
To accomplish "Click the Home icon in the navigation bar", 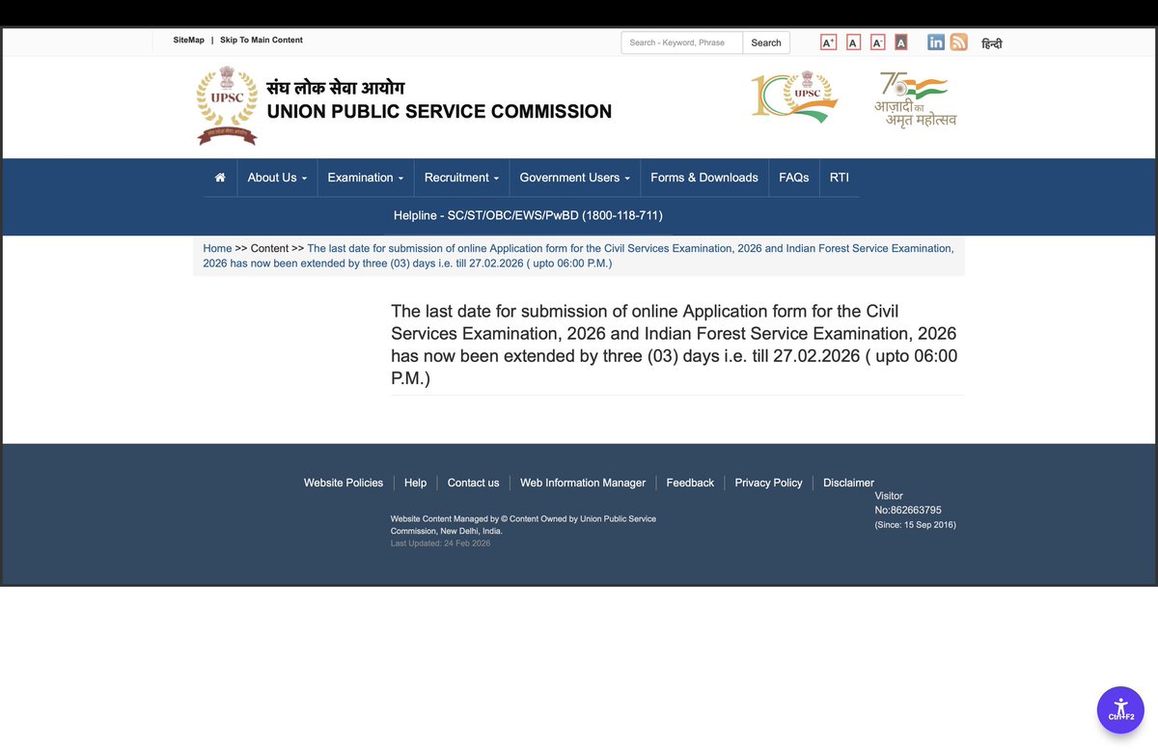I will [x=220, y=178].
